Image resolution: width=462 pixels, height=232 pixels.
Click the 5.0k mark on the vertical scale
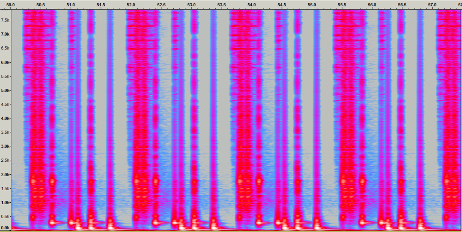point(5,91)
